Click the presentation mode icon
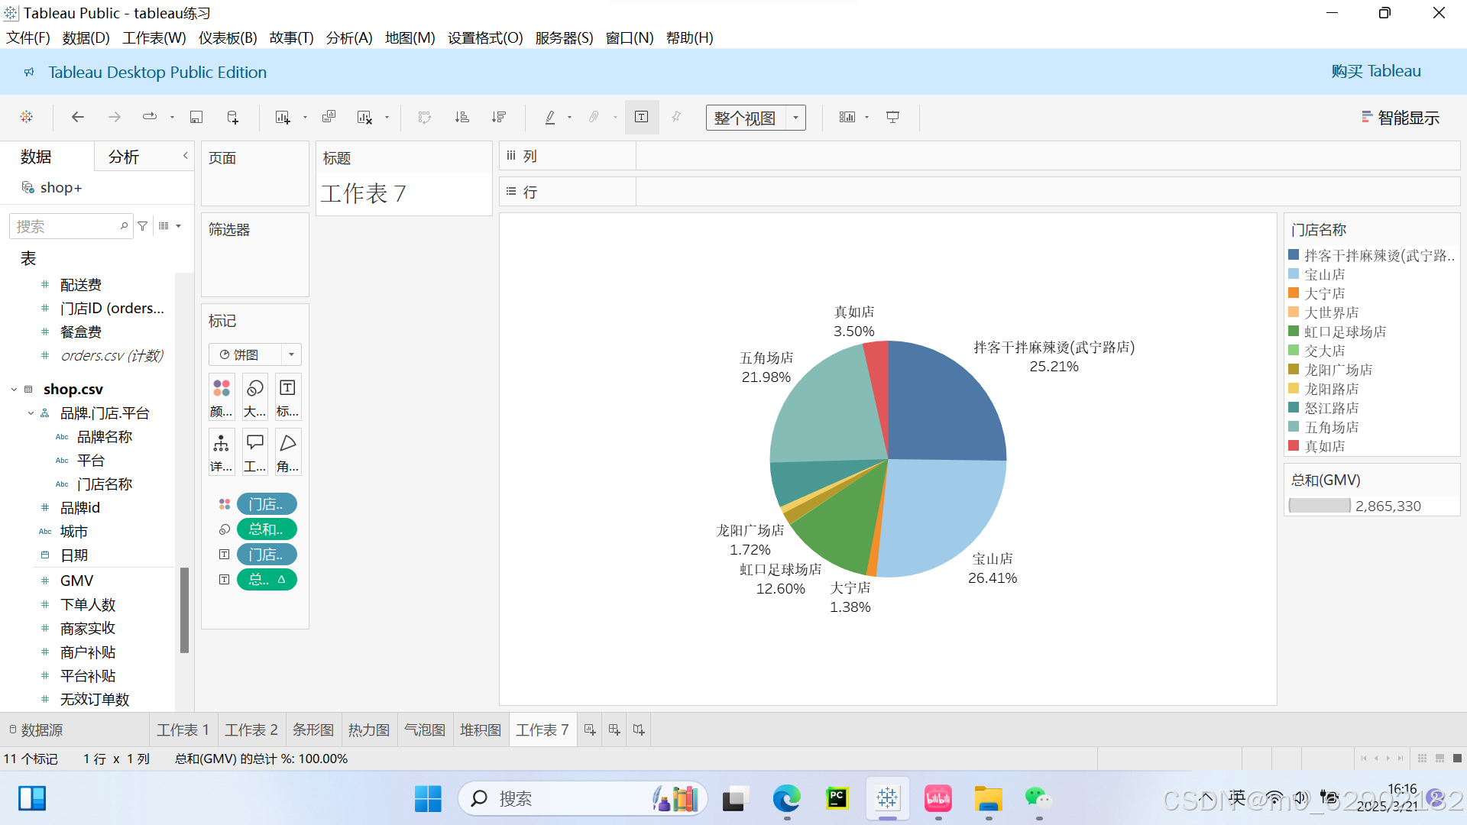The image size is (1467, 825). click(x=892, y=117)
